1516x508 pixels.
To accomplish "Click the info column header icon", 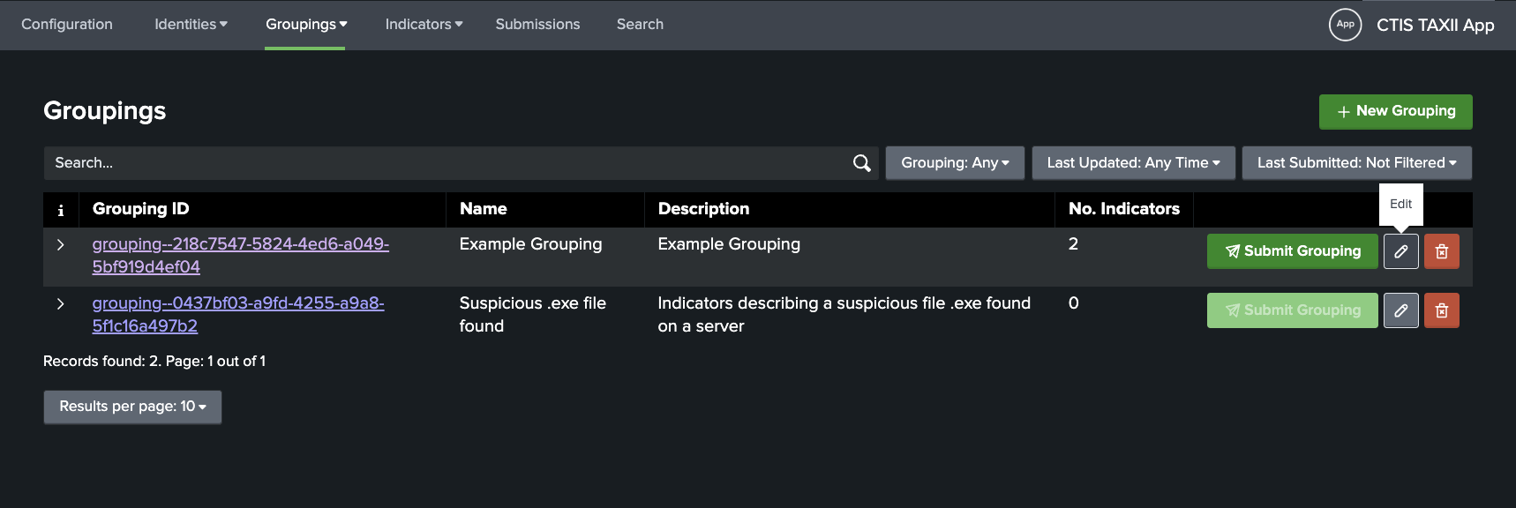I will 61,210.
